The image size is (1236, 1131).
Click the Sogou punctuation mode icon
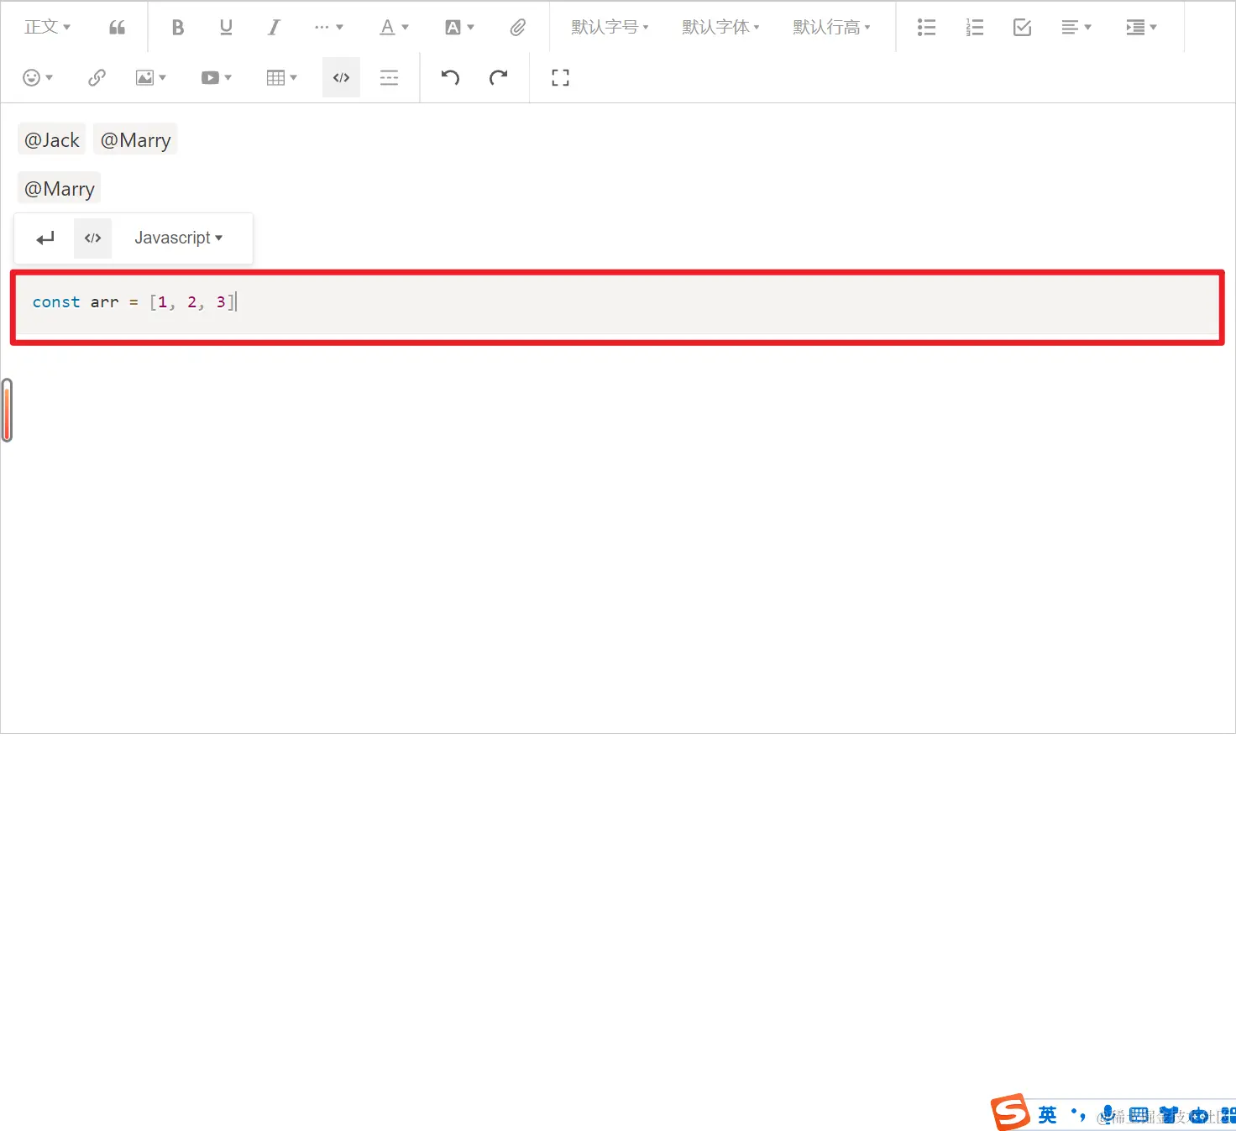click(x=1078, y=1115)
